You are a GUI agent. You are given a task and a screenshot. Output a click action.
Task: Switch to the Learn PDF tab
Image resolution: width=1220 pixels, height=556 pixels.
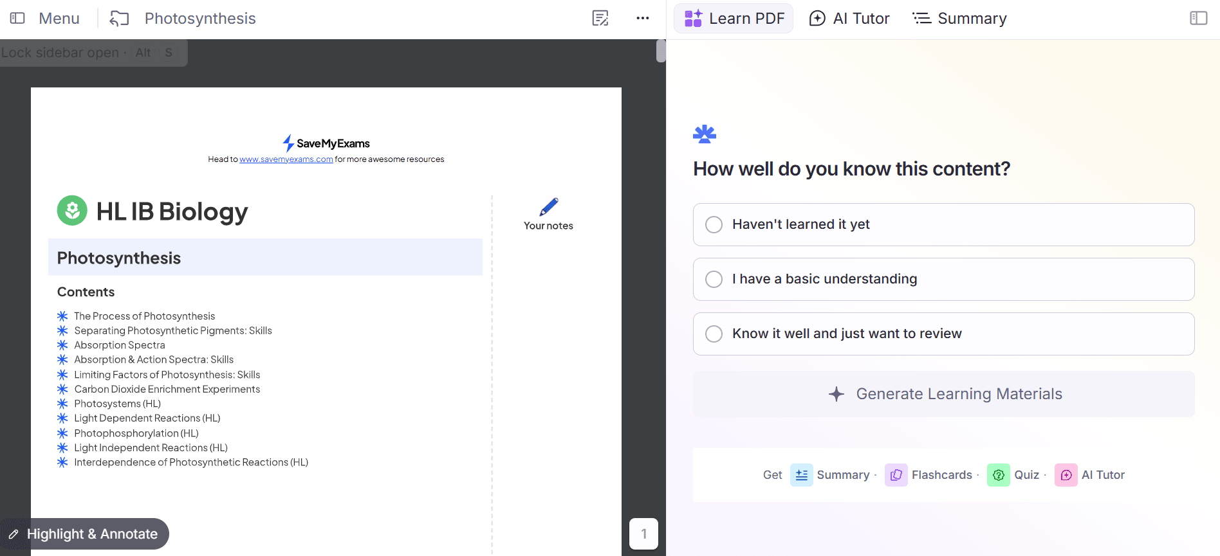pos(734,18)
